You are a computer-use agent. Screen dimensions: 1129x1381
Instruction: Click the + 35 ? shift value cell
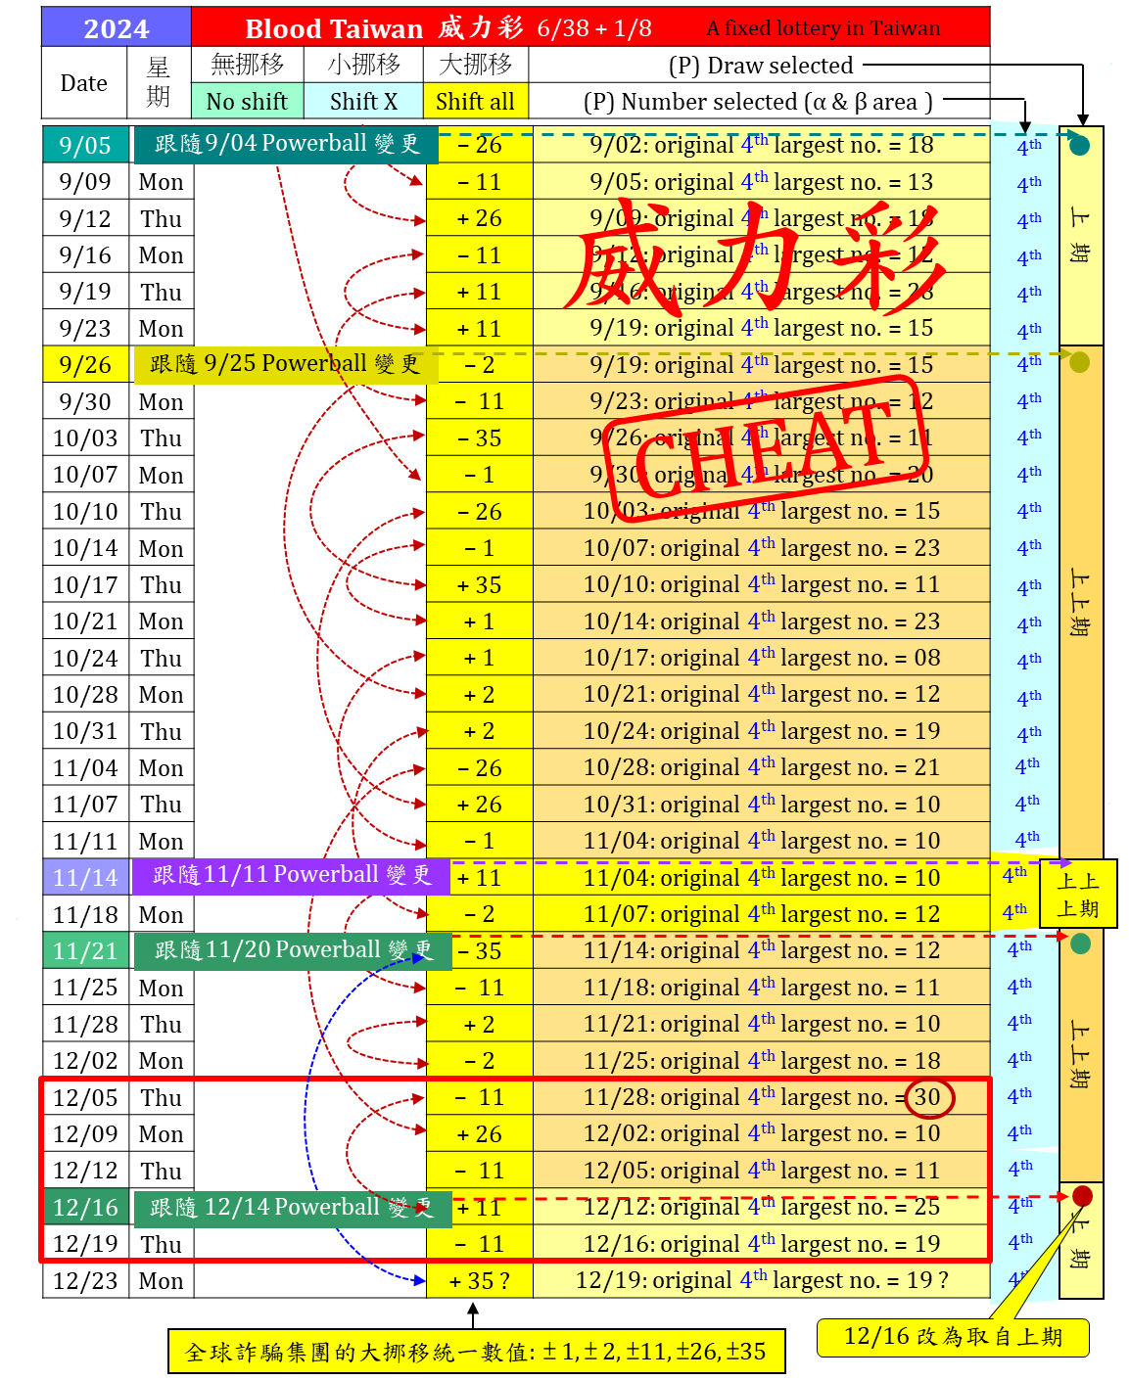[x=479, y=1281]
